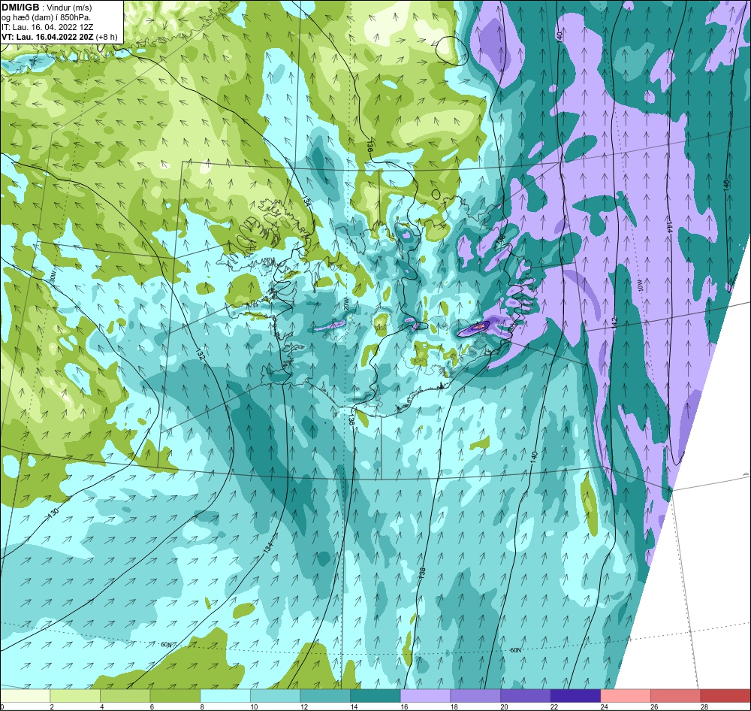Pick the pale cream 0–2 m/s legend swatch
Viewport: 751px width, 711px height.
pos(25,696)
